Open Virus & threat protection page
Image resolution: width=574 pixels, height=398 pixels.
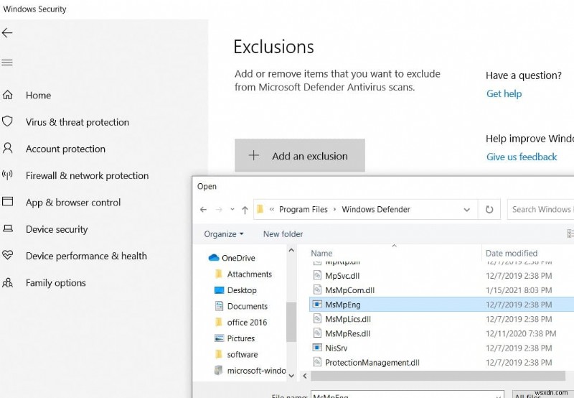(77, 122)
